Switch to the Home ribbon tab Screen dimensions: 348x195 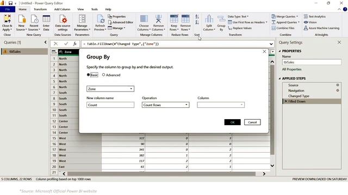[22, 9]
